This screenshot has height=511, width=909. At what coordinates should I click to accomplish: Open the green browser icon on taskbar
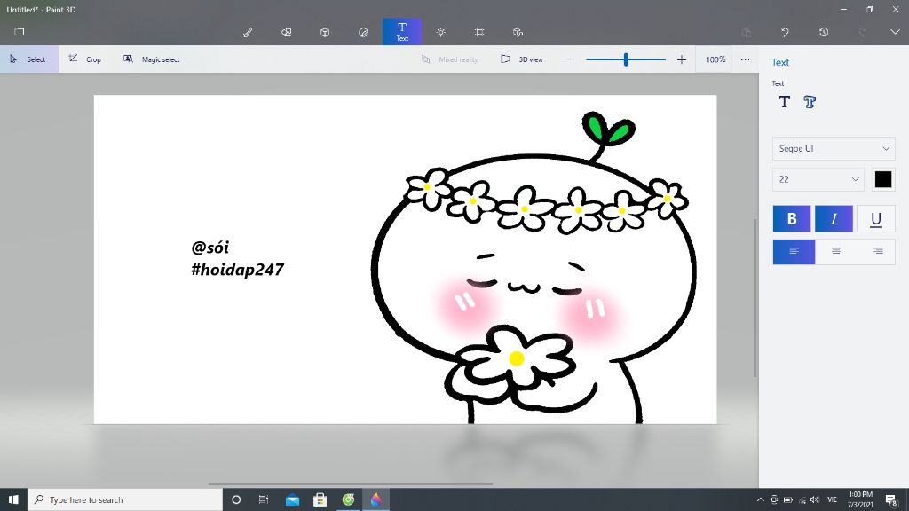[x=348, y=499]
